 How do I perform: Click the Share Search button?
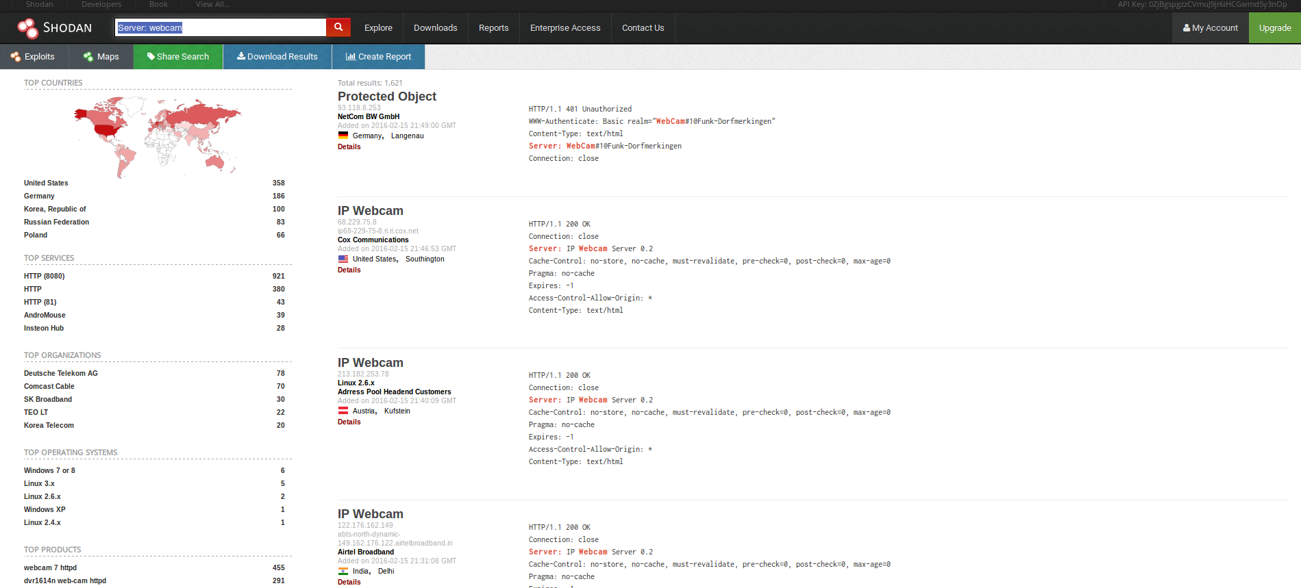pos(178,57)
